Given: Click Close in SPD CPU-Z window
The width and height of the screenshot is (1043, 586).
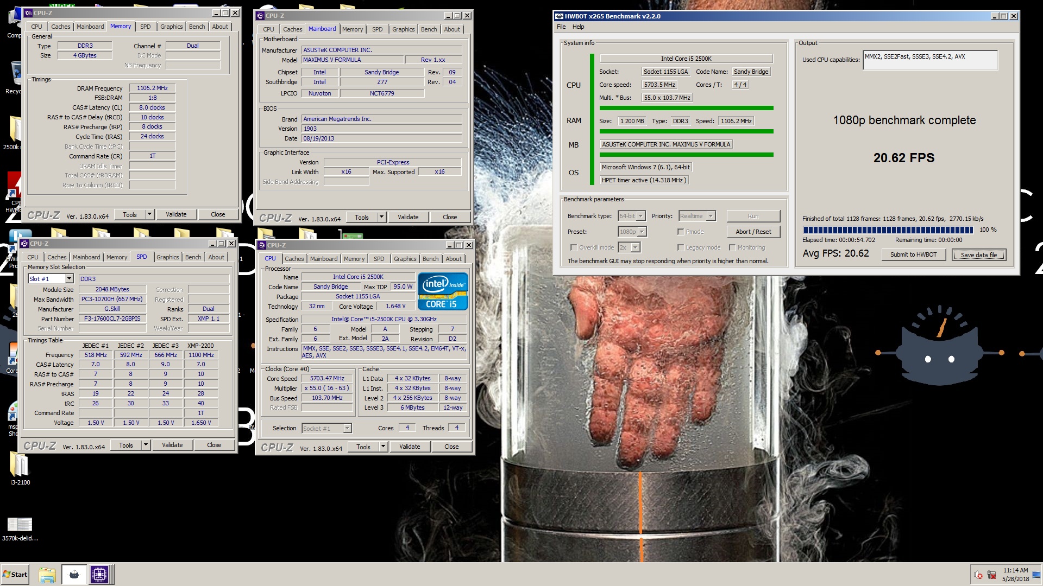Looking at the screenshot, I should (x=214, y=445).
